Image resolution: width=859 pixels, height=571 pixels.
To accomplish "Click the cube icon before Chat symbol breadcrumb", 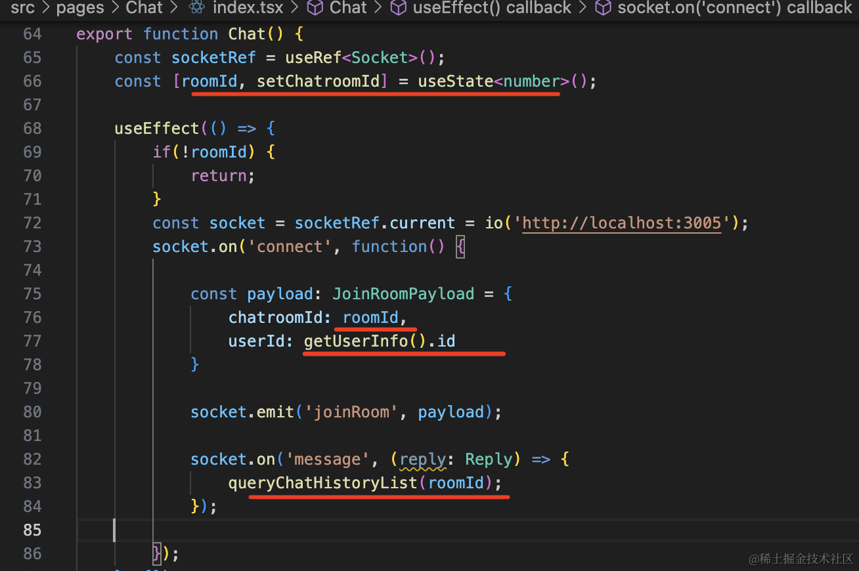I will tap(315, 8).
